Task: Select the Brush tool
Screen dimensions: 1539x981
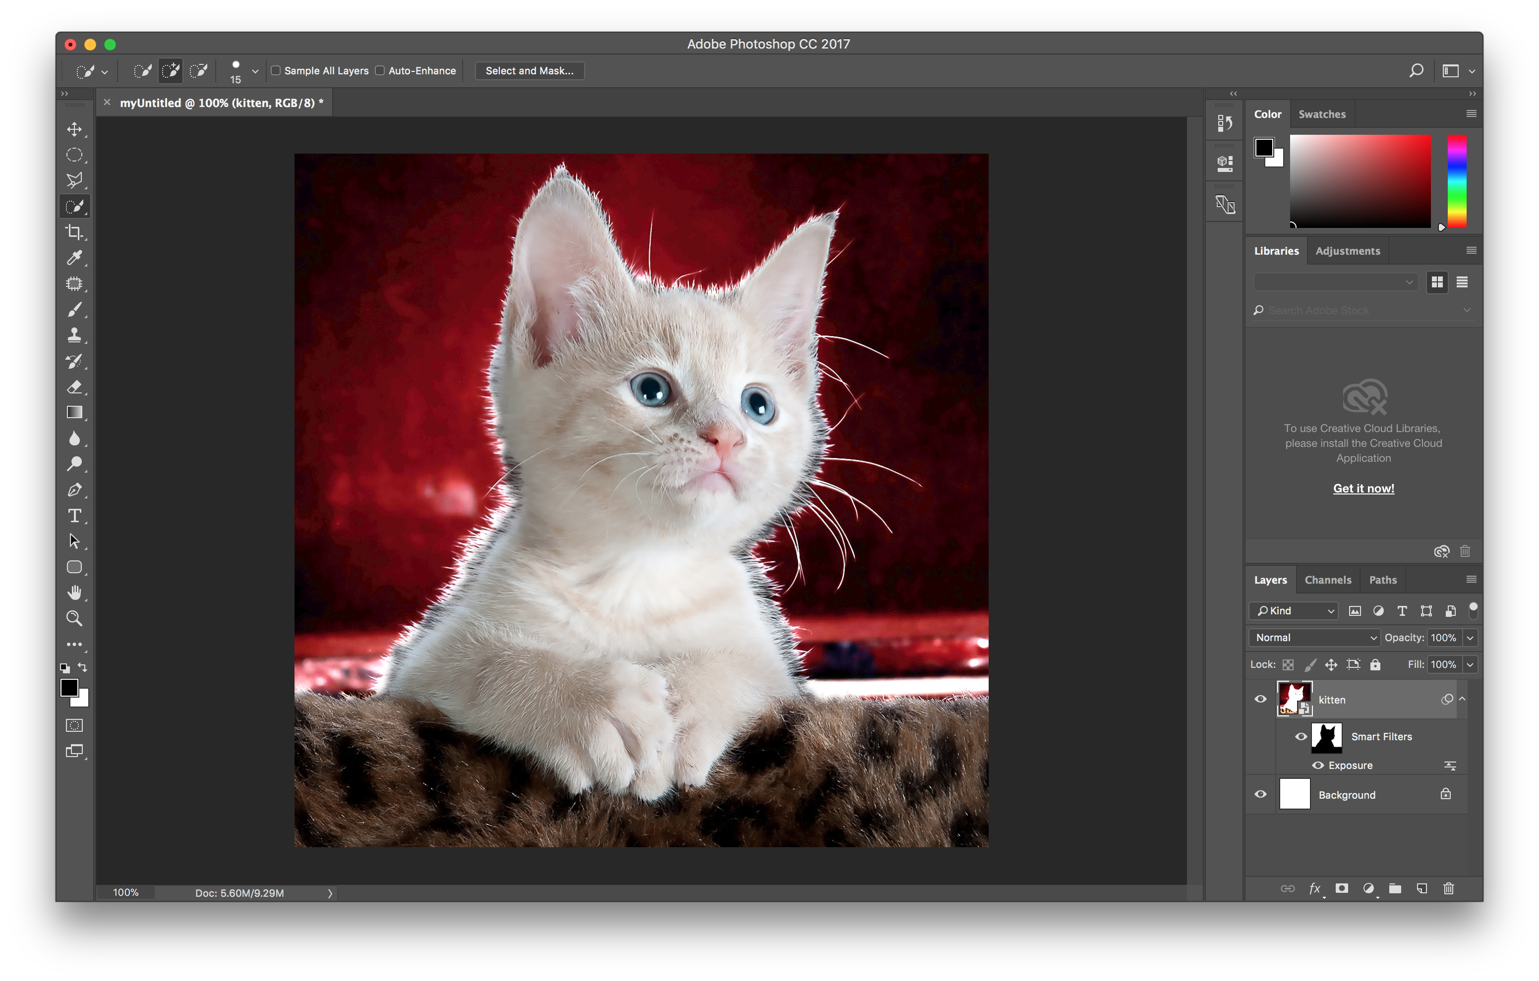Action: [75, 310]
